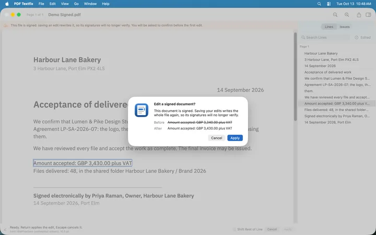Open the Go menu

click(x=76, y=4)
